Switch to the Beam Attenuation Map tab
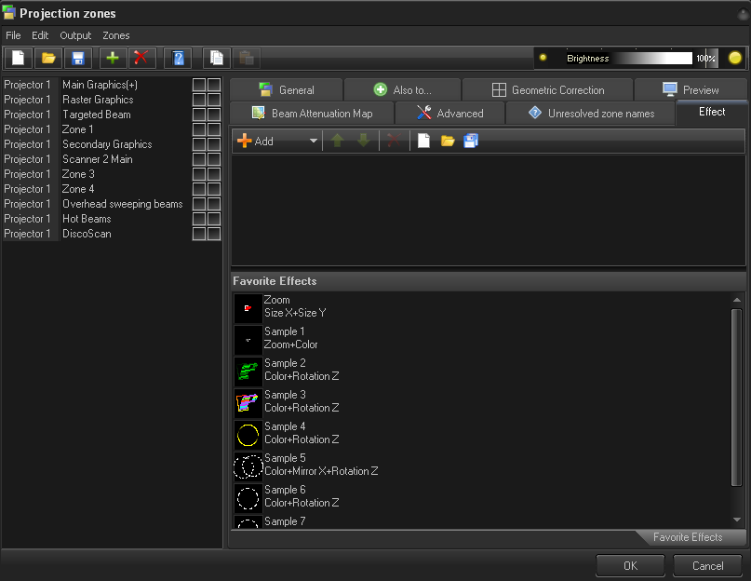Screen dimensions: 751x581 point(312,114)
